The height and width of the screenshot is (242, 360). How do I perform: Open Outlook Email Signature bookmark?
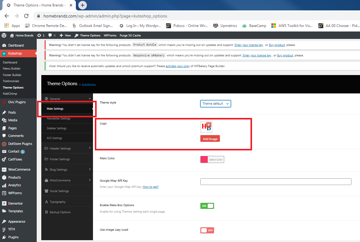click(93, 25)
